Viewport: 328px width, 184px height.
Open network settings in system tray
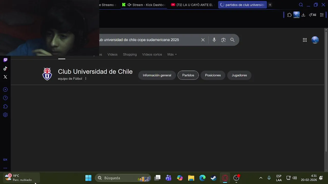click(x=288, y=178)
